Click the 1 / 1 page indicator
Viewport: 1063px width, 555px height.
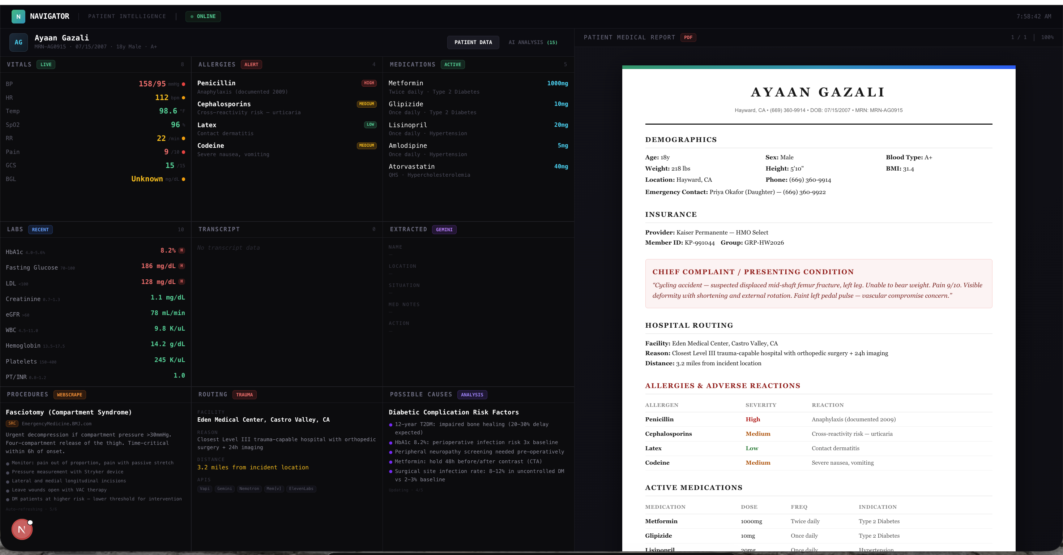tap(1019, 38)
